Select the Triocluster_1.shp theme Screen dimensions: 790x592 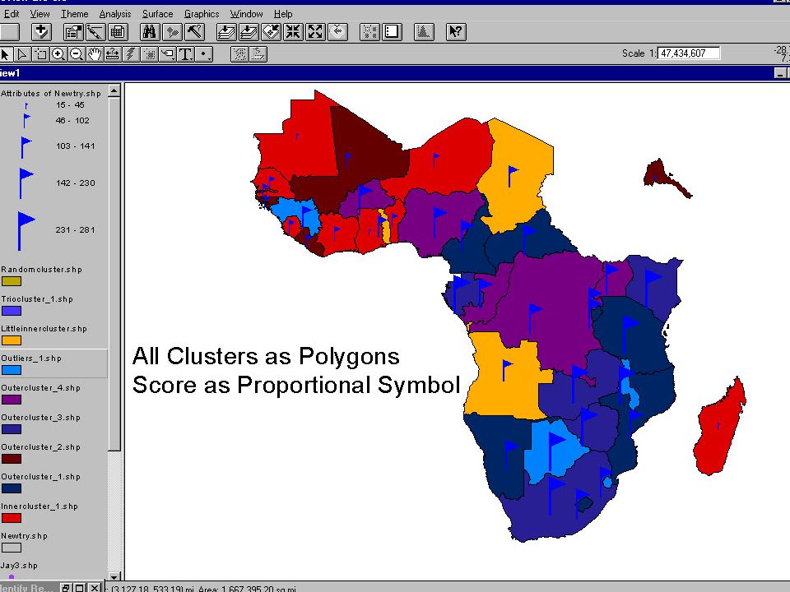point(37,299)
